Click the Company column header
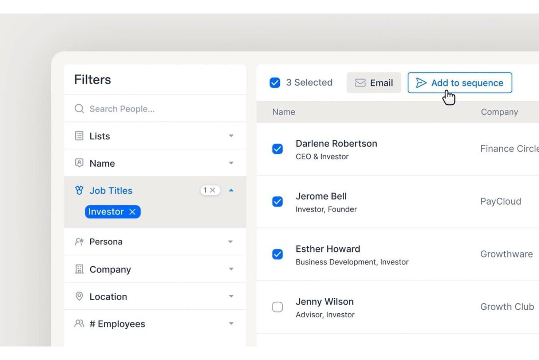The width and height of the screenshot is (539, 360). tap(499, 112)
